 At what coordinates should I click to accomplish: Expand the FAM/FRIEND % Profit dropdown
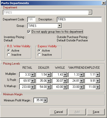coord(82,81)
